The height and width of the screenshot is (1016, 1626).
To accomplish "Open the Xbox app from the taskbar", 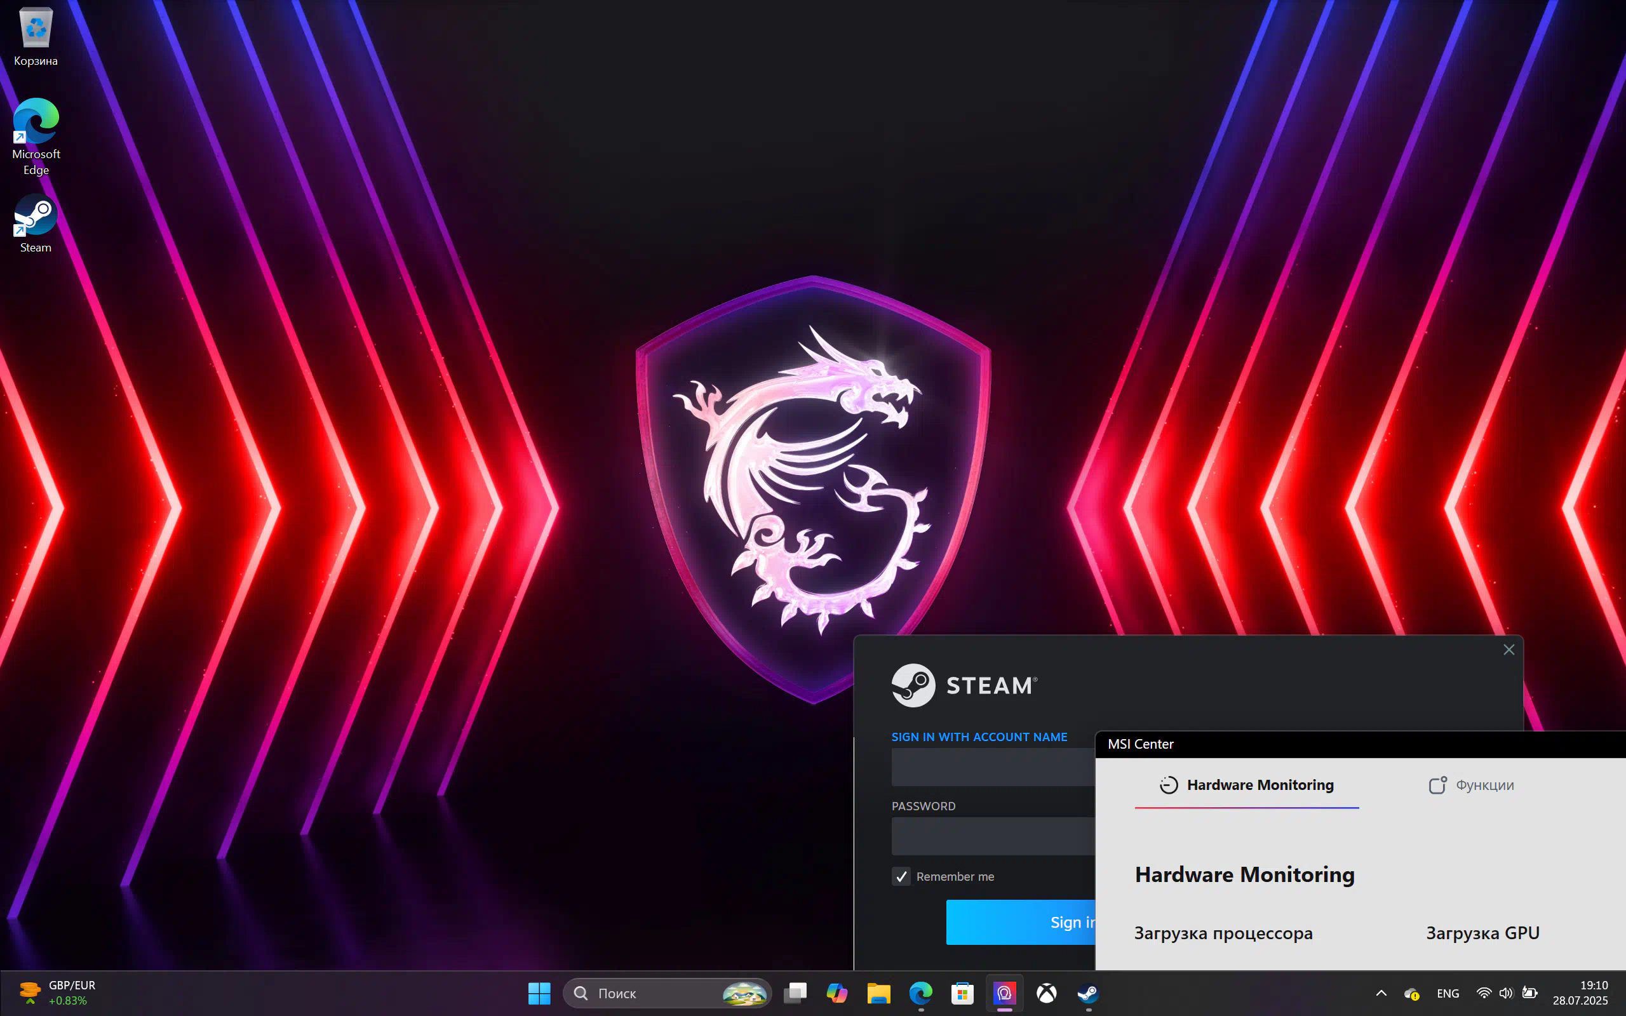I will (1046, 993).
